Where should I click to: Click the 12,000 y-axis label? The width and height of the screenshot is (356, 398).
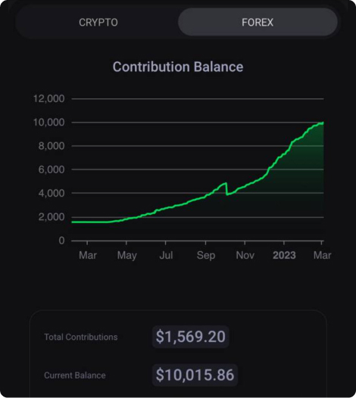coord(49,98)
